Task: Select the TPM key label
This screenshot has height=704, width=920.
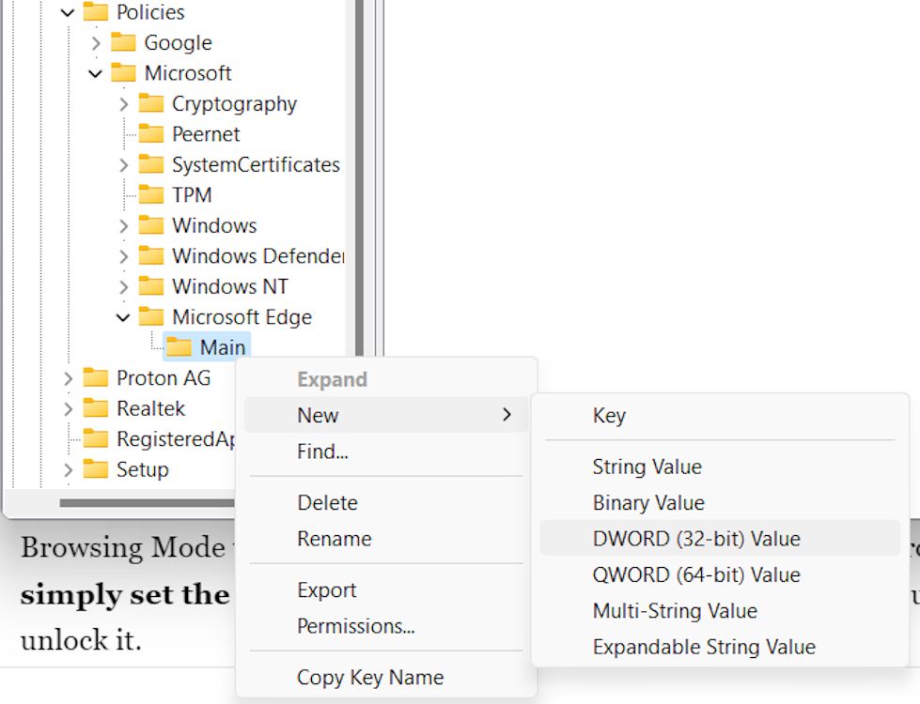Action: coord(192,195)
